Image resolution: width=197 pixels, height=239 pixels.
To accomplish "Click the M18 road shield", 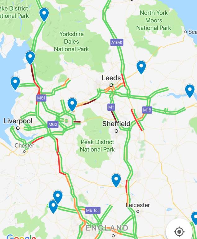I will (x=147, y=110).
